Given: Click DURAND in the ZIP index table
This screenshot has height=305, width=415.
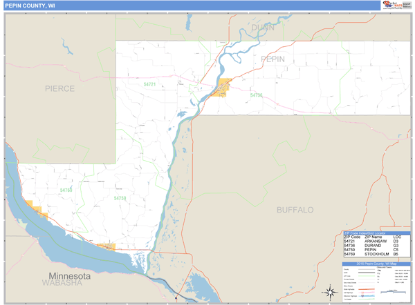Looking at the screenshot, I should tap(373, 246).
